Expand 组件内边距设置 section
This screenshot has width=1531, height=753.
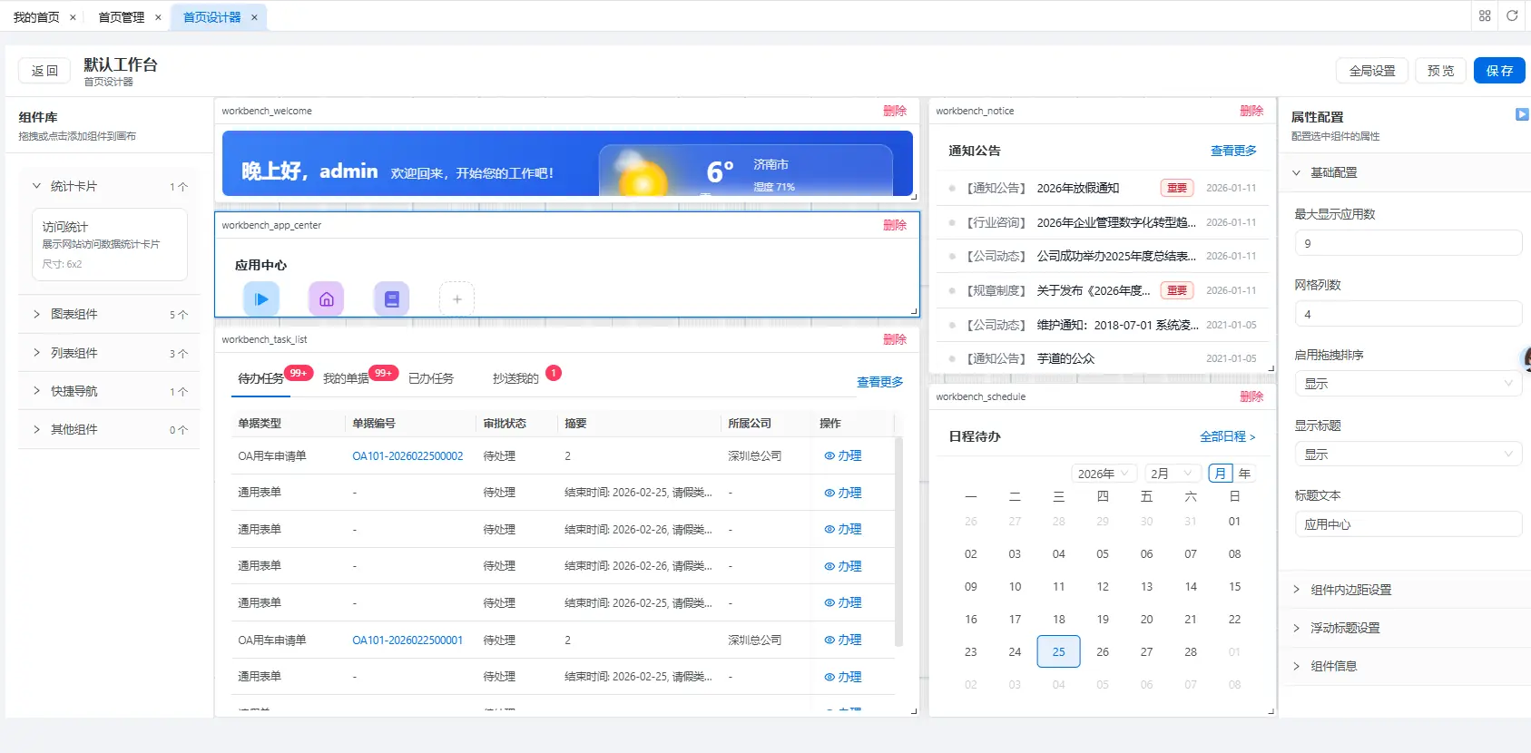coord(1350,590)
